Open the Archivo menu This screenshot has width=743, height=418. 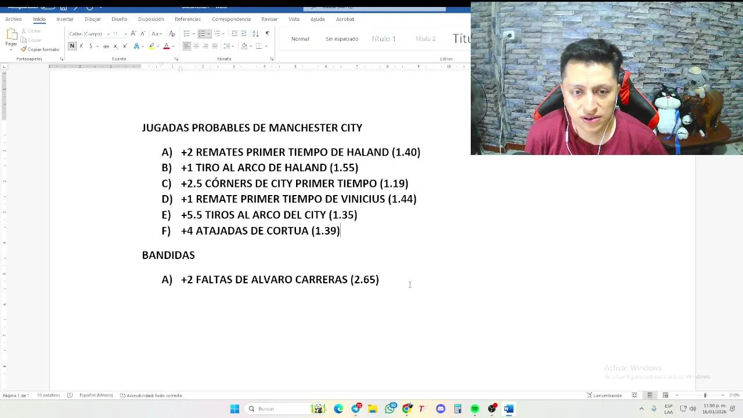coord(13,19)
